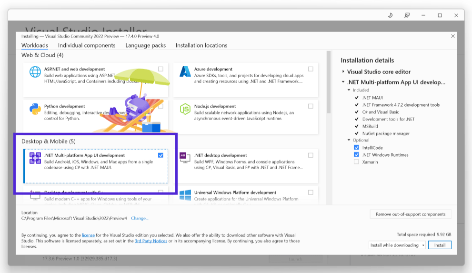This screenshot has height=273, width=472.
Task: Click the Universal Windows Platform logo icon
Action: coord(185,195)
